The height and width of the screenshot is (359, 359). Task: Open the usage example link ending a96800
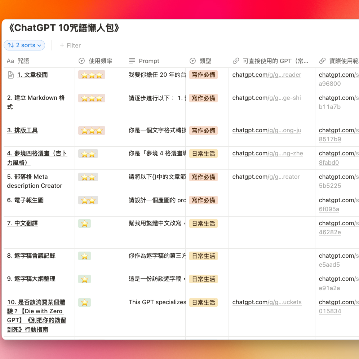[339, 79]
